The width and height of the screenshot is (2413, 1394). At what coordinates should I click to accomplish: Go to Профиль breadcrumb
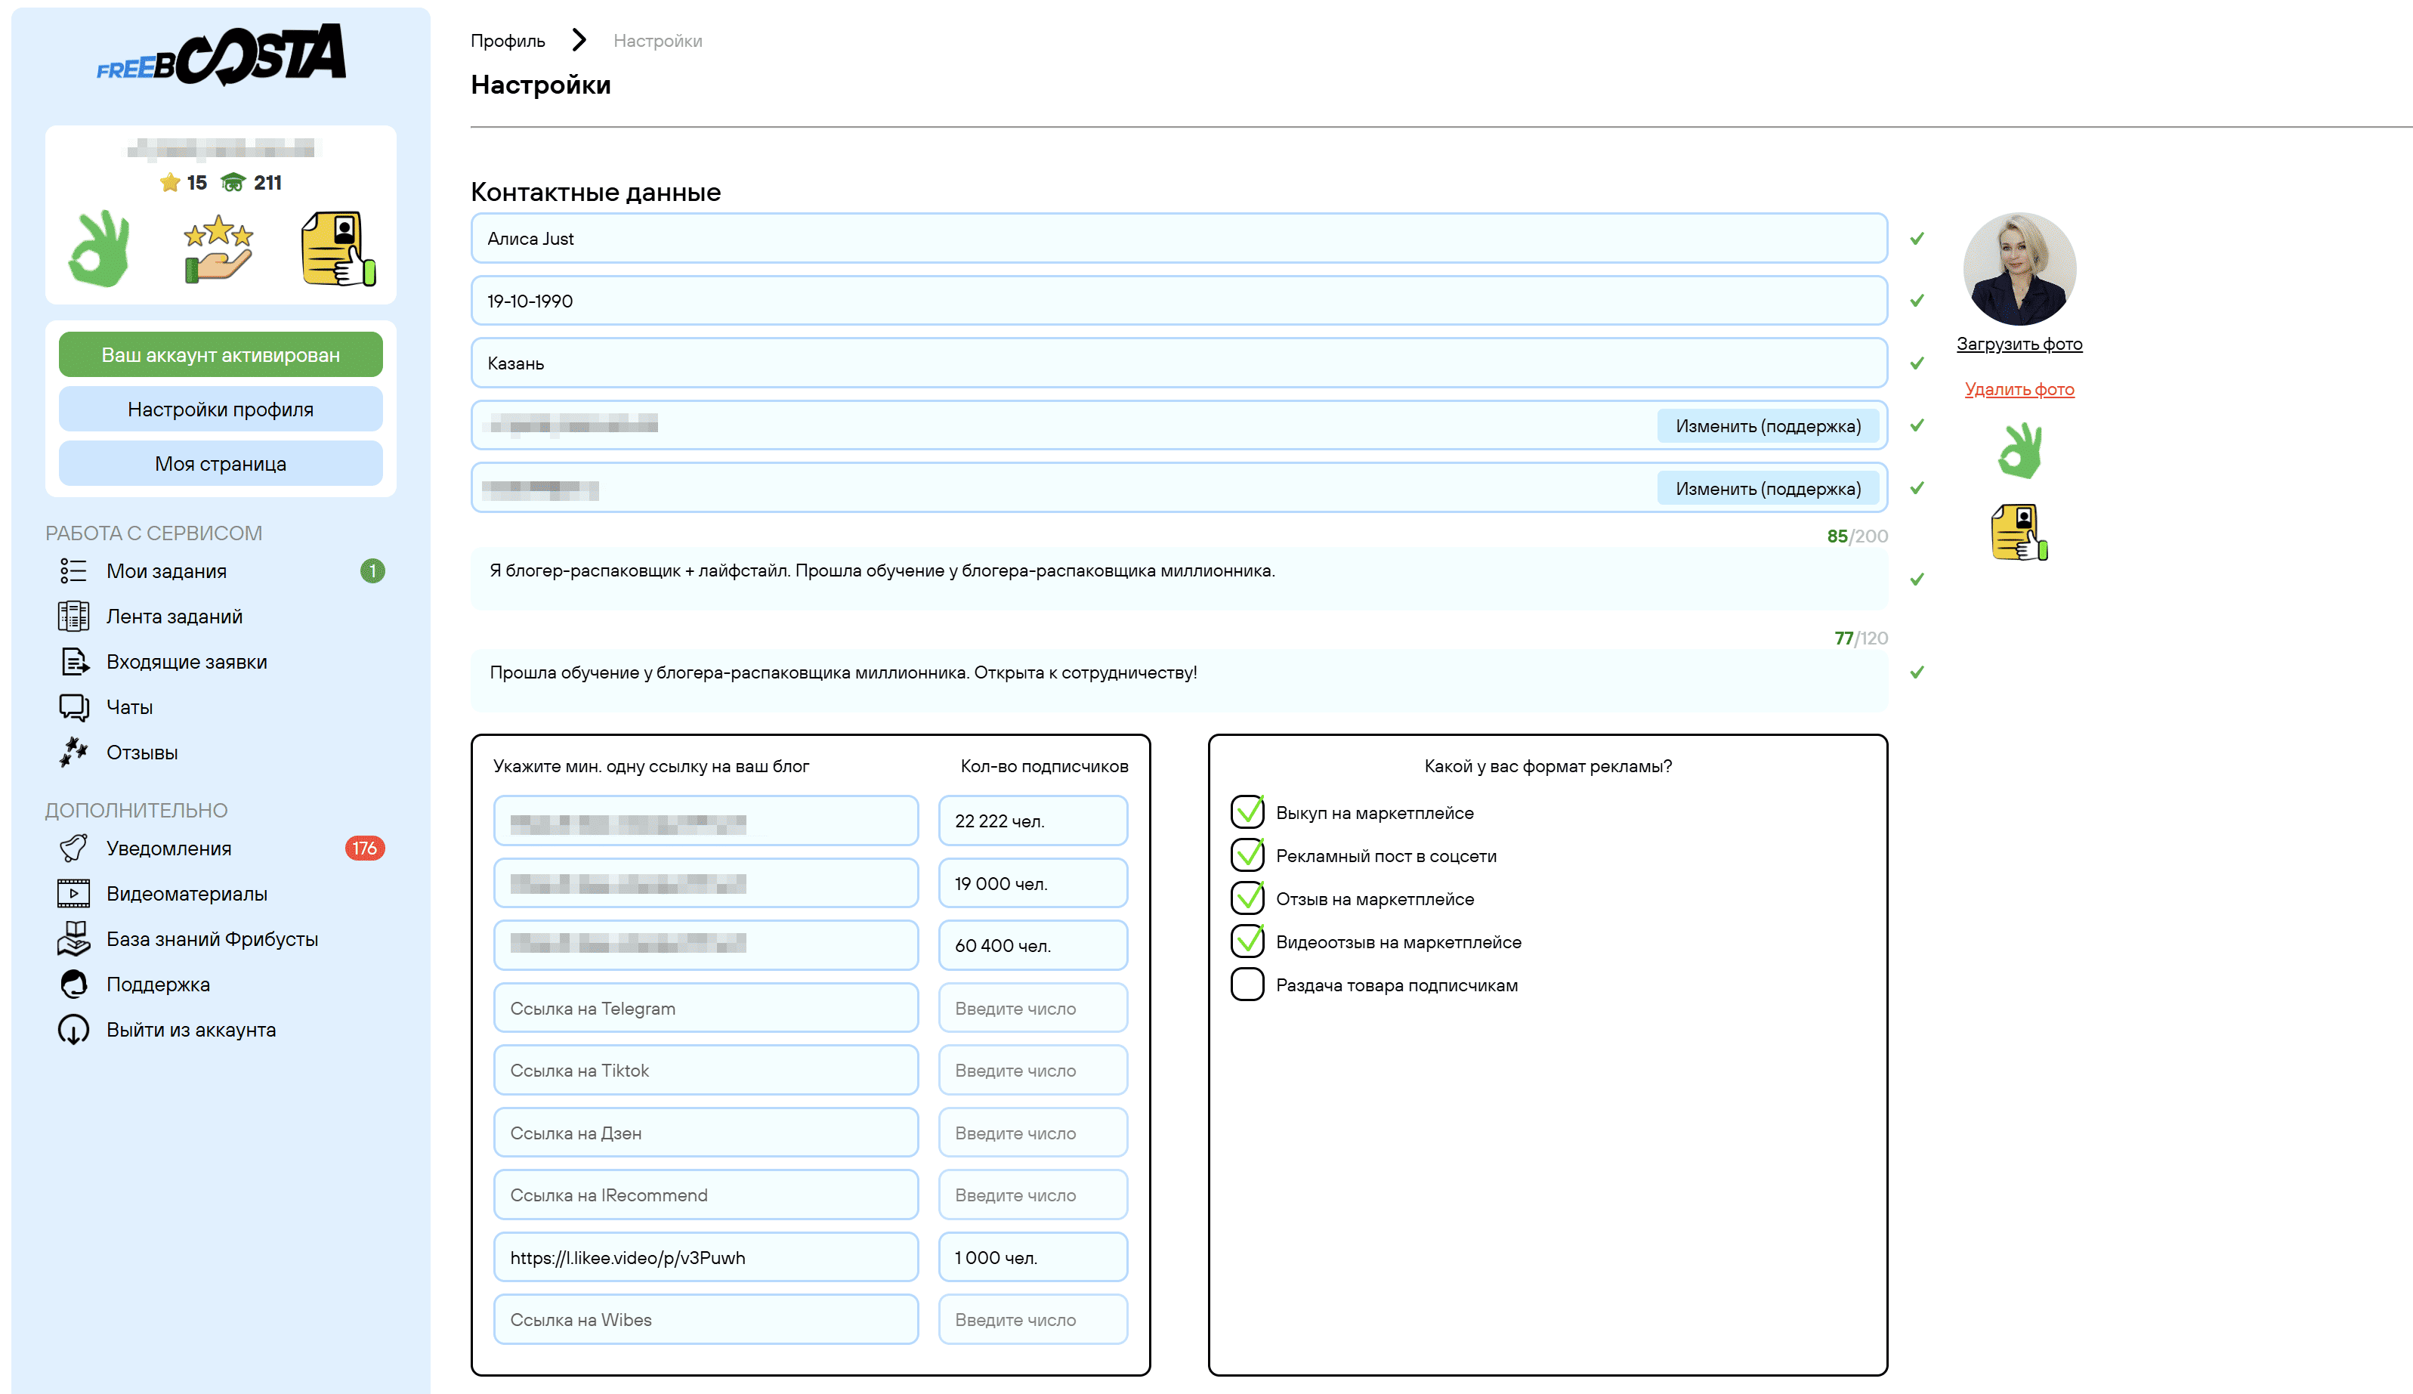pos(507,40)
